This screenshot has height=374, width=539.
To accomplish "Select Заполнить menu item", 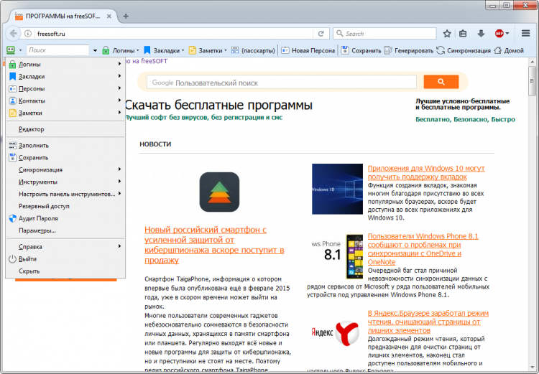I will (x=65, y=145).
